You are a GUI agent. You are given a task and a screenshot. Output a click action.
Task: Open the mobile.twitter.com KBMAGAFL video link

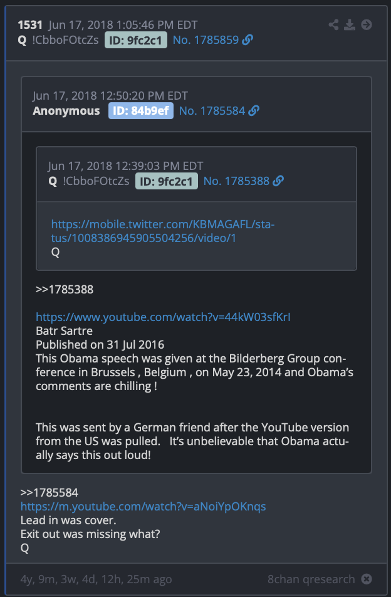click(x=163, y=231)
